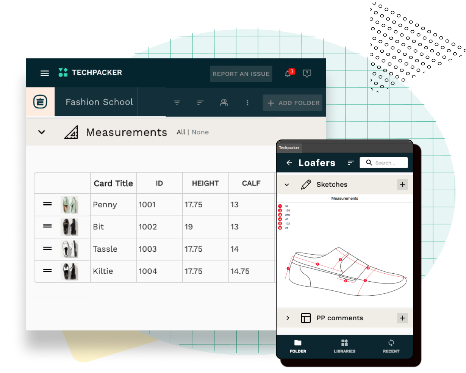Image resolution: width=466 pixels, height=373 pixels.
Task: Click the Measurements ruler icon
Action: (70, 132)
